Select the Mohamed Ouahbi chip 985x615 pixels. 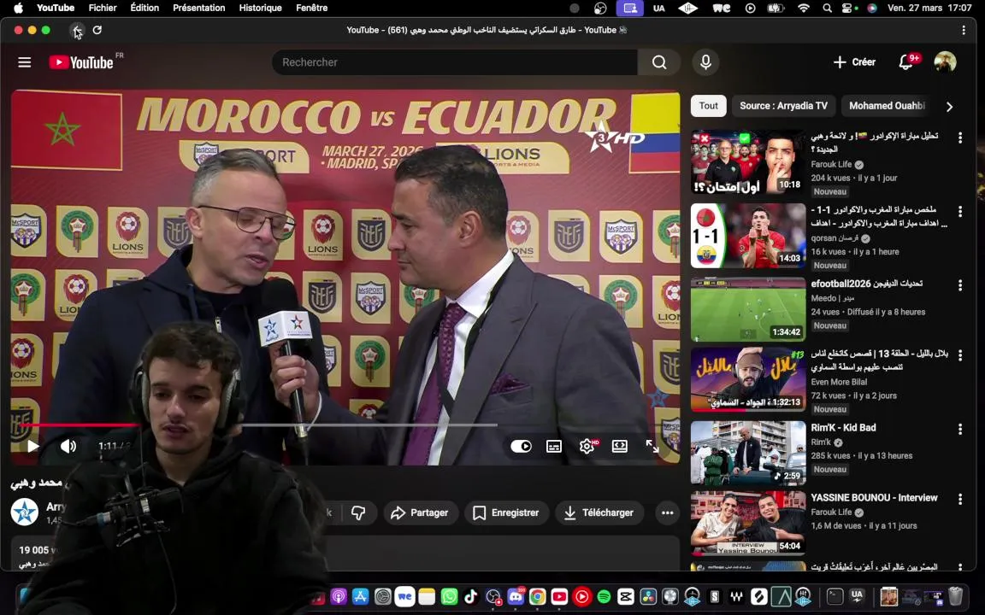887,106
